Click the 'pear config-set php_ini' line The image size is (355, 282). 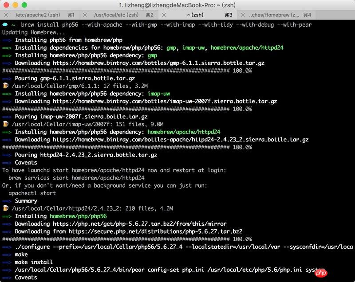(x=170, y=270)
